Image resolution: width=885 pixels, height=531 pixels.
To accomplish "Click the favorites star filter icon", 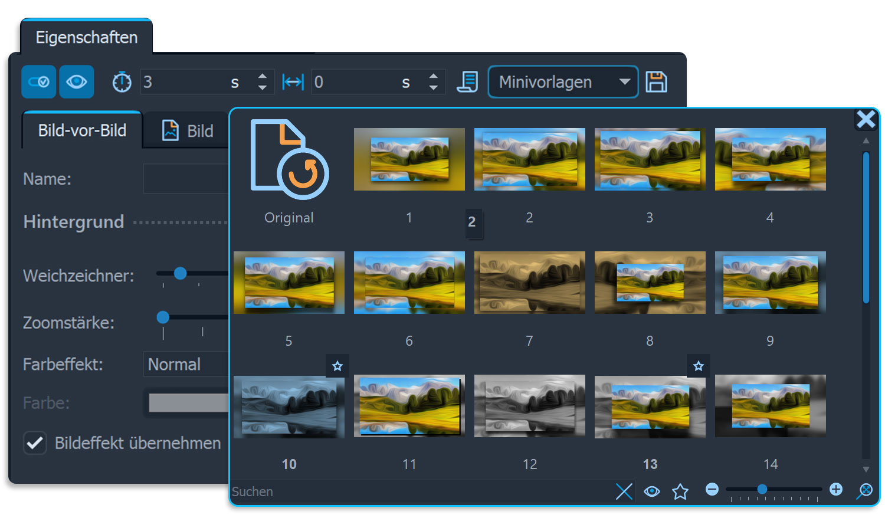I will tap(680, 491).
